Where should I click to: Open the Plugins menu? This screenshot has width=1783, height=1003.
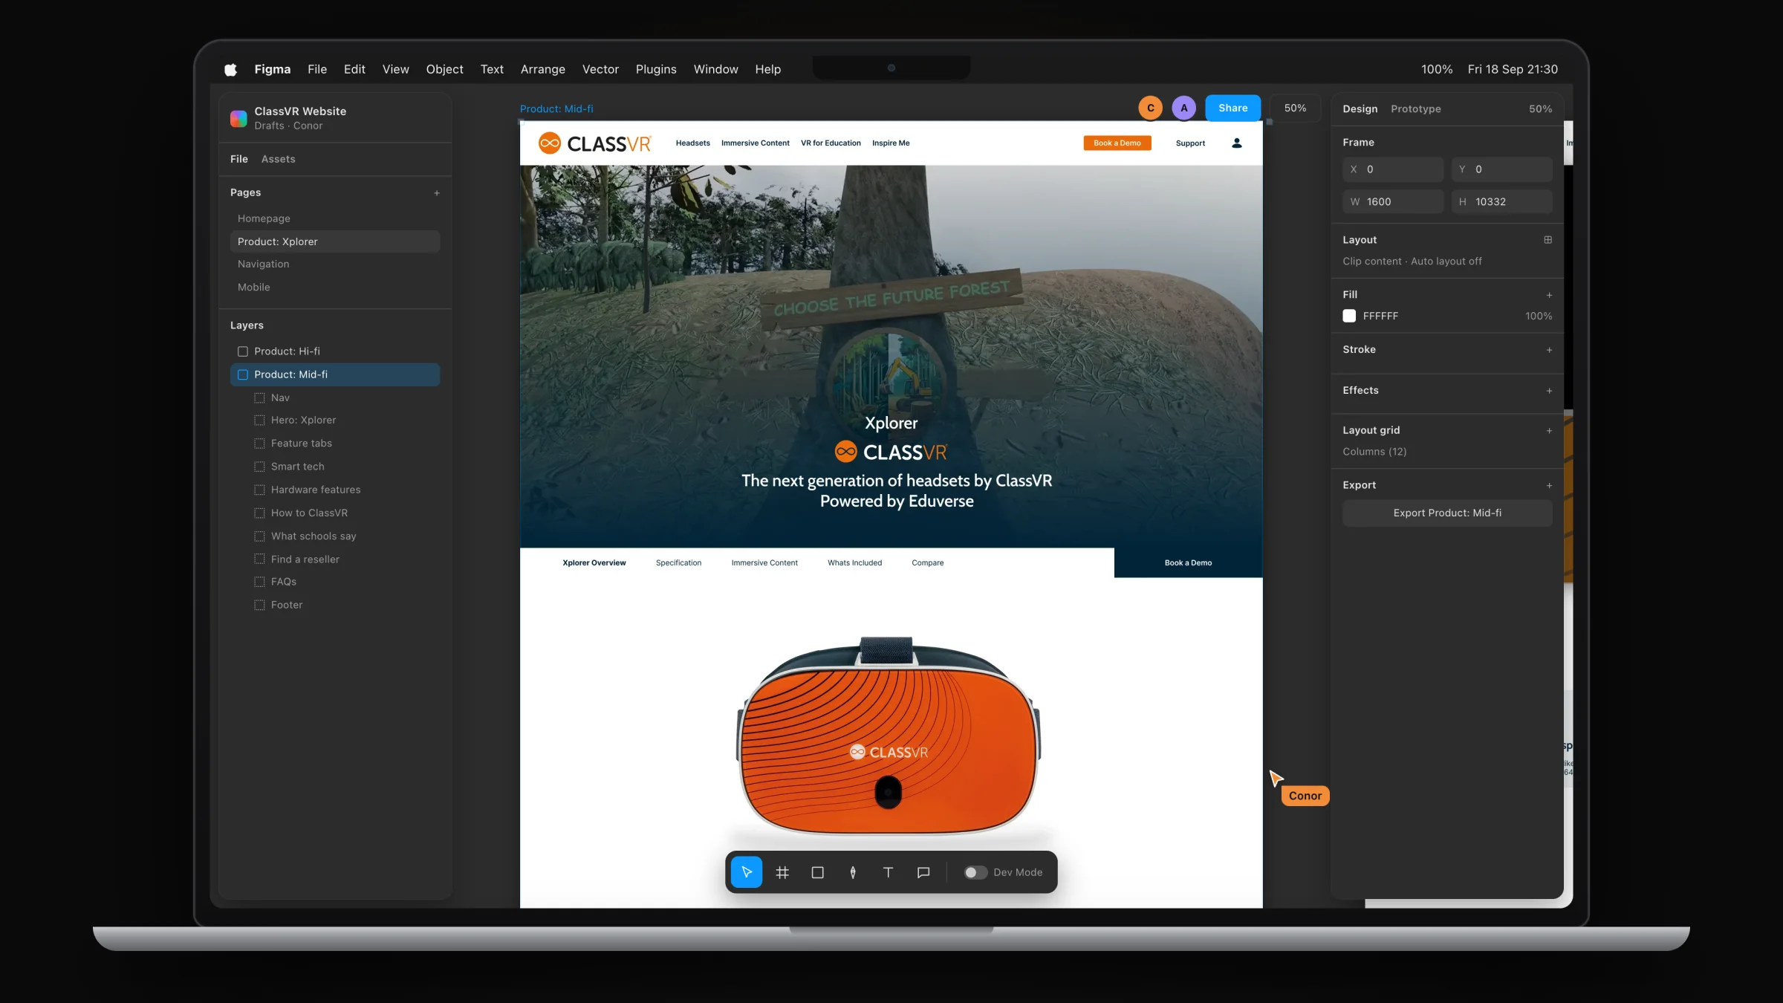tap(656, 69)
